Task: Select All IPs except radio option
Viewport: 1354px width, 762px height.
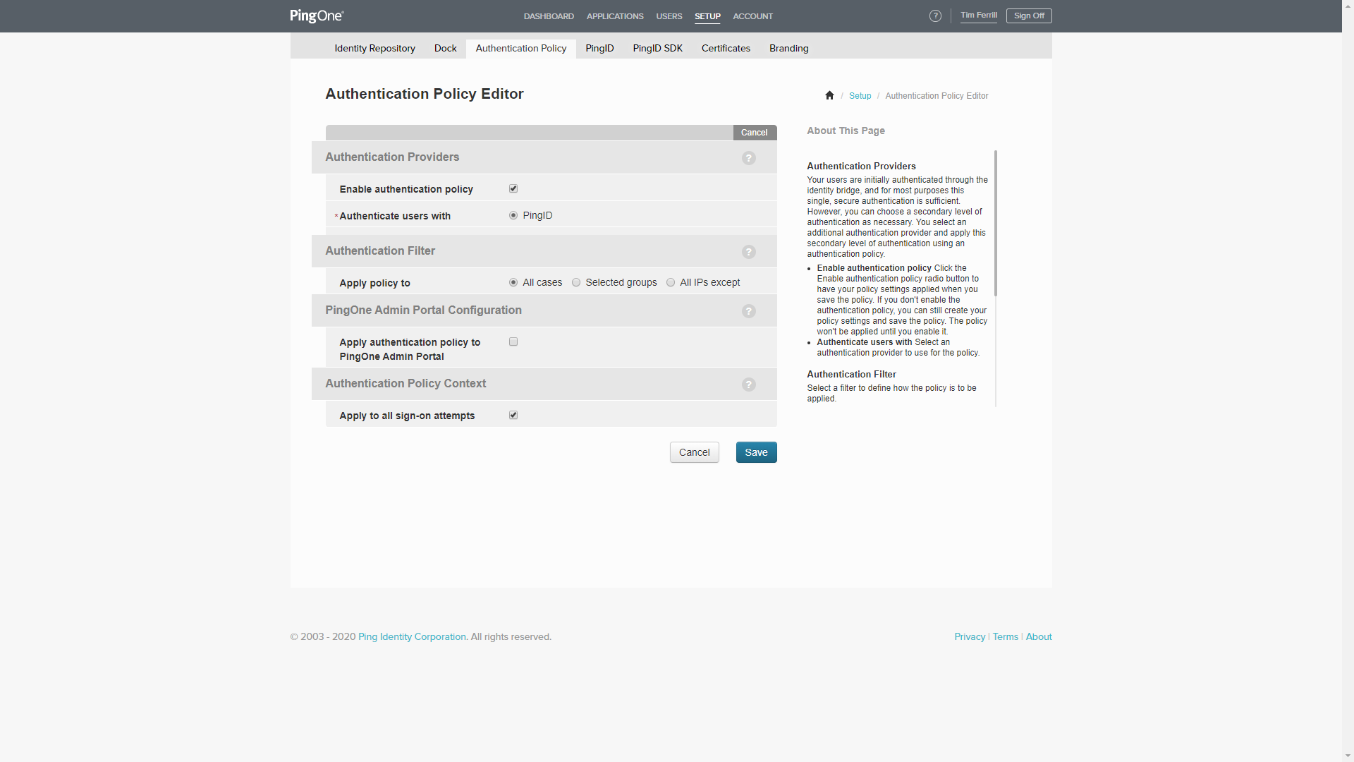Action: click(x=671, y=282)
